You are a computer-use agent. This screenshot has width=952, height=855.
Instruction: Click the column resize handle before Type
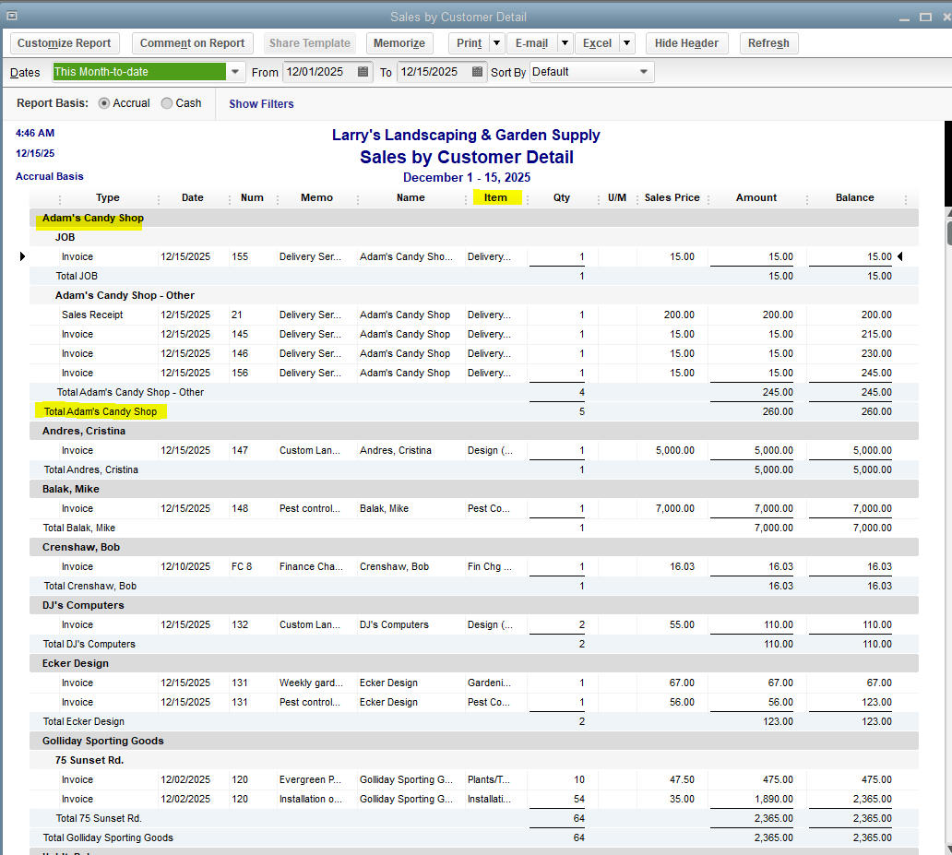pos(60,198)
